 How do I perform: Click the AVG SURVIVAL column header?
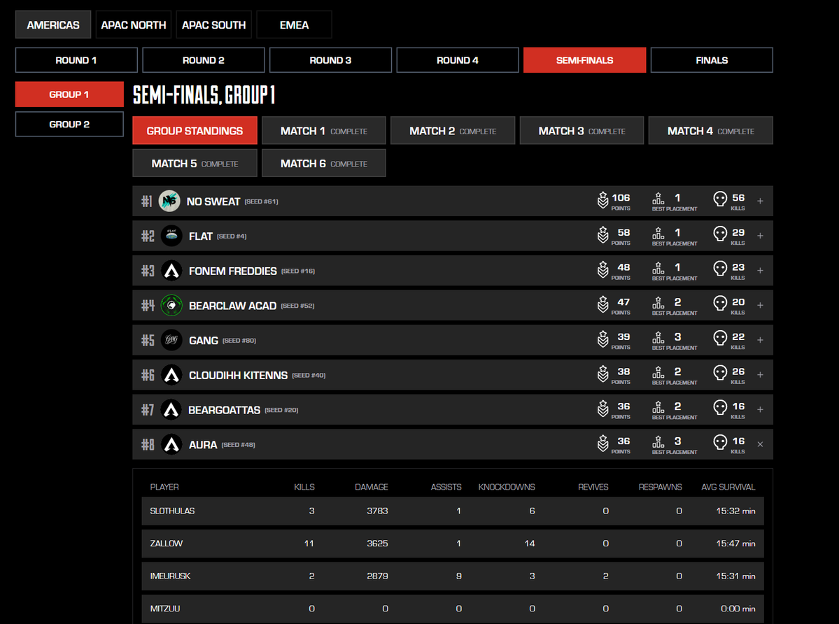tap(728, 487)
